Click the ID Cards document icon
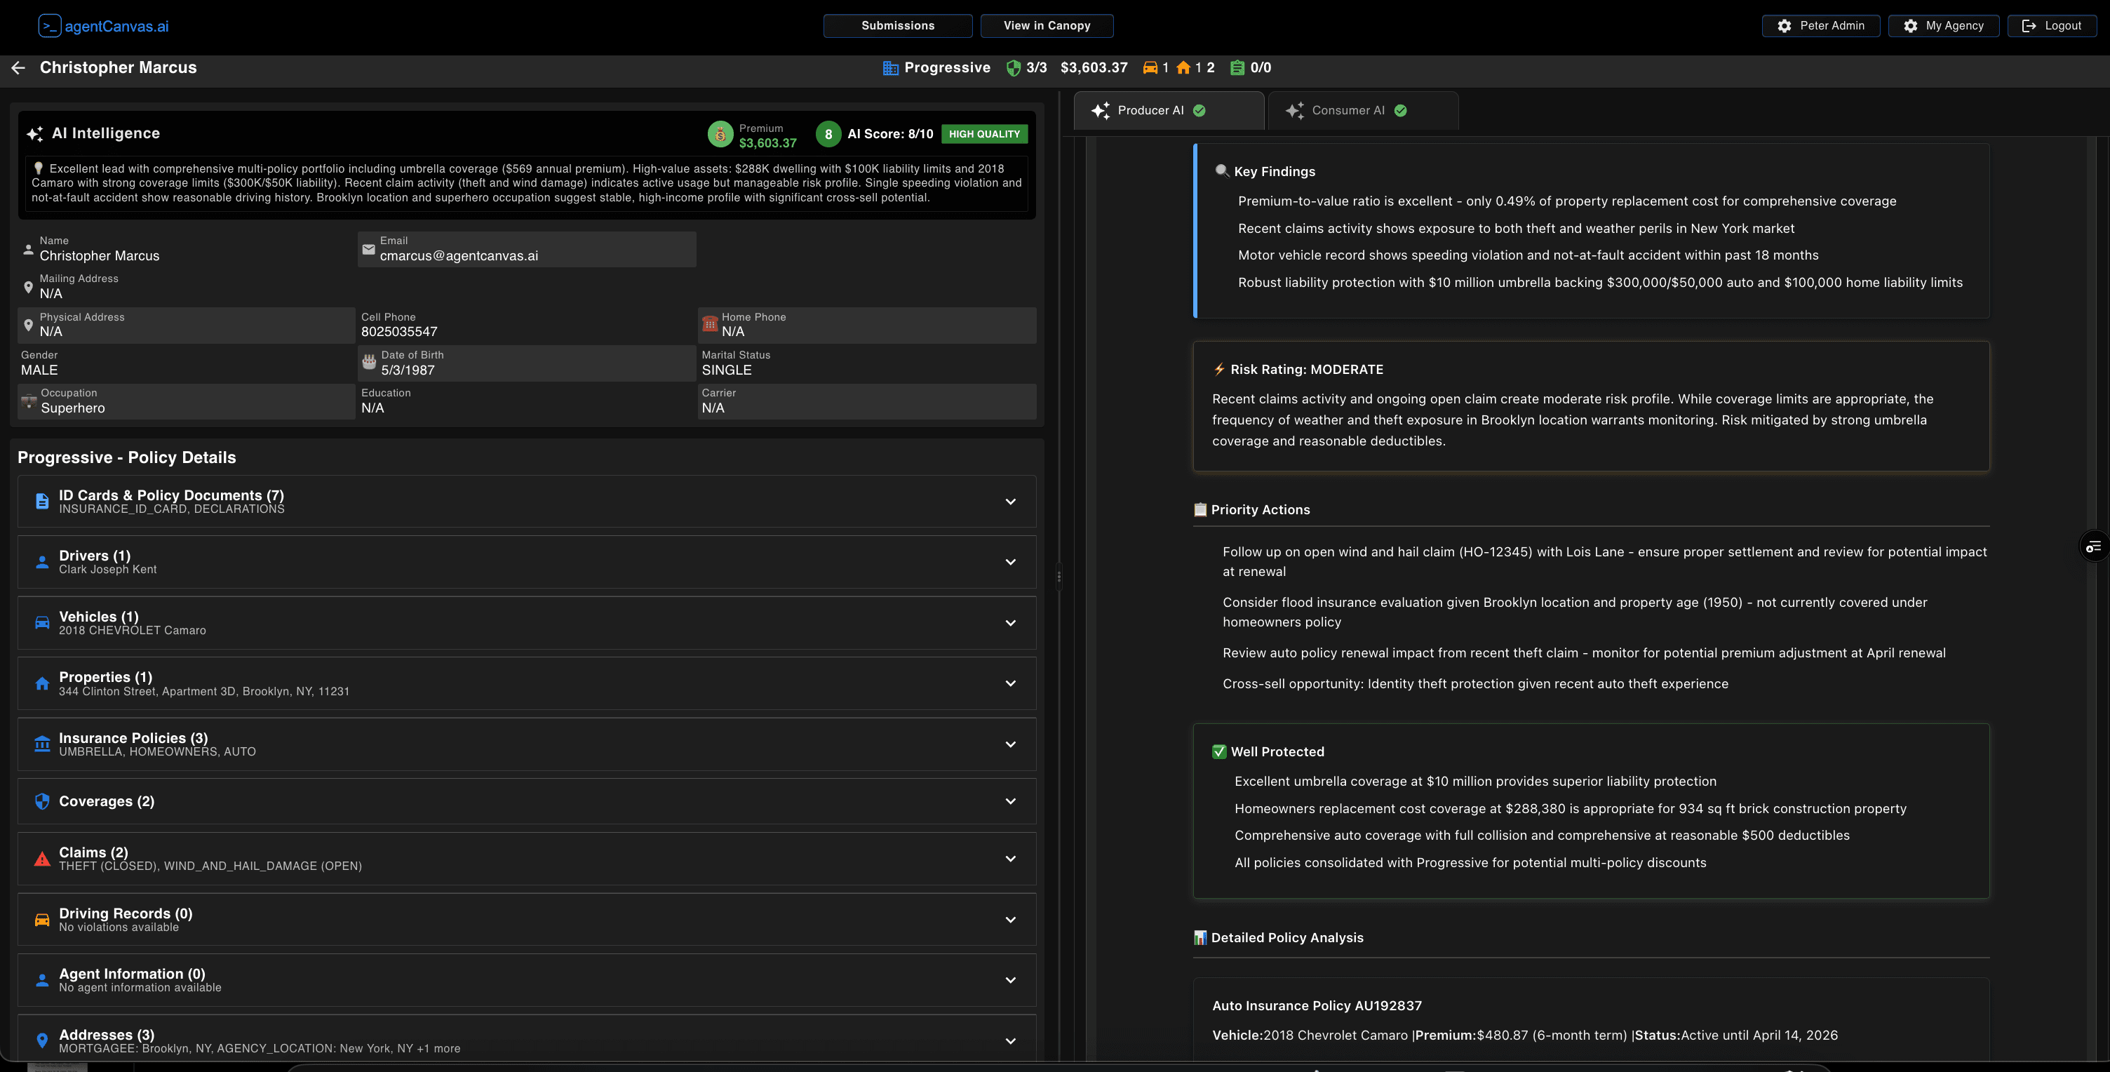2110x1072 pixels. pos(42,501)
